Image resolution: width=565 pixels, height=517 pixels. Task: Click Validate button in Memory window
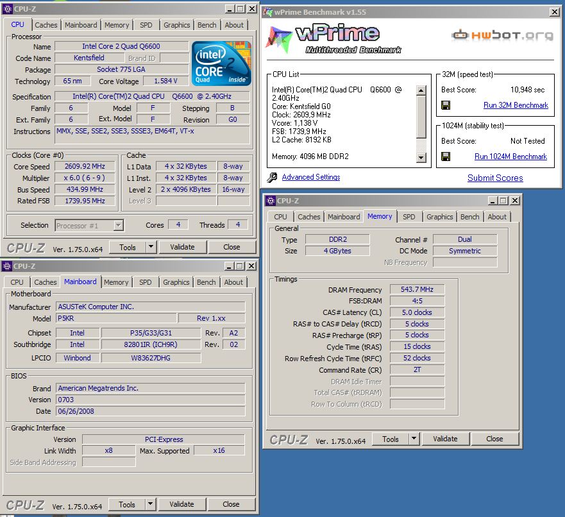[445, 439]
